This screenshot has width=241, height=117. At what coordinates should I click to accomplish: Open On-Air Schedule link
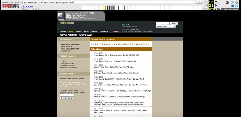pyautogui.click(x=74, y=19)
